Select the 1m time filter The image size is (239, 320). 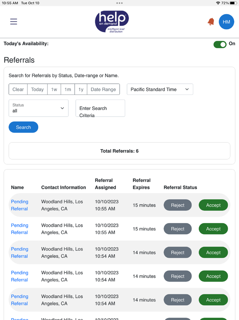coord(67,89)
